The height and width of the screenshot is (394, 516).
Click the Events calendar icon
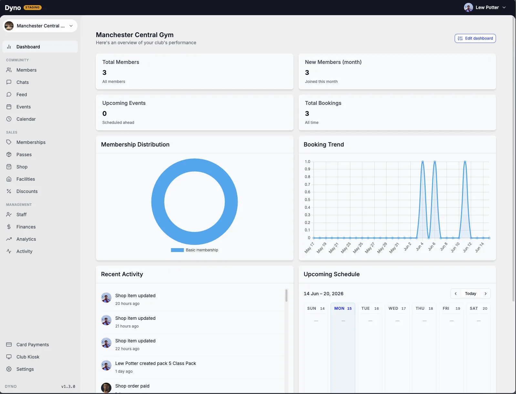click(x=9, y=107)
